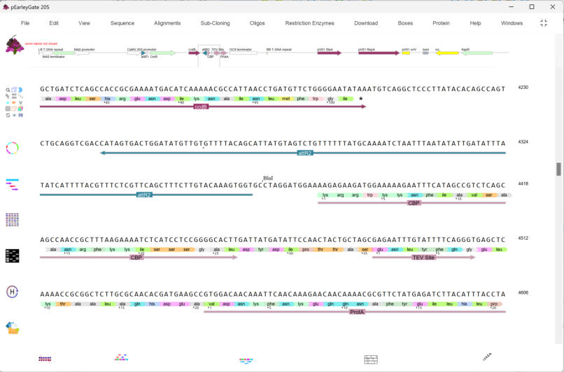Open the linear feature map view
Viewport: 564px width, 372px height.
tap(12, 183)
